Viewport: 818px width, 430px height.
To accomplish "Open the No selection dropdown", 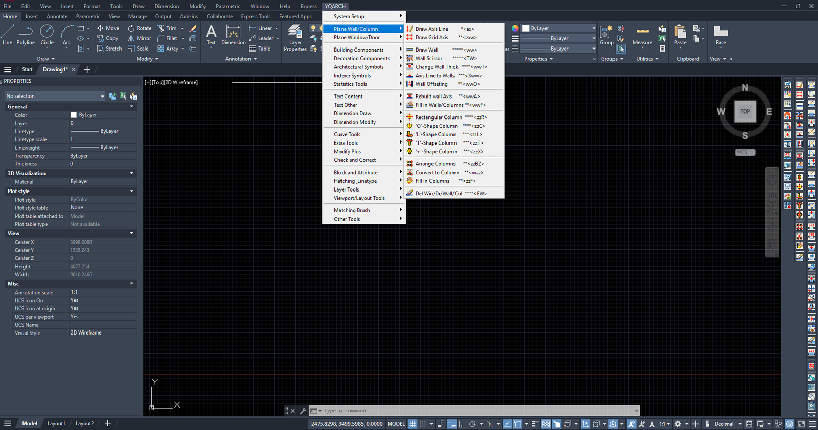I will click(x=55, y=96).
